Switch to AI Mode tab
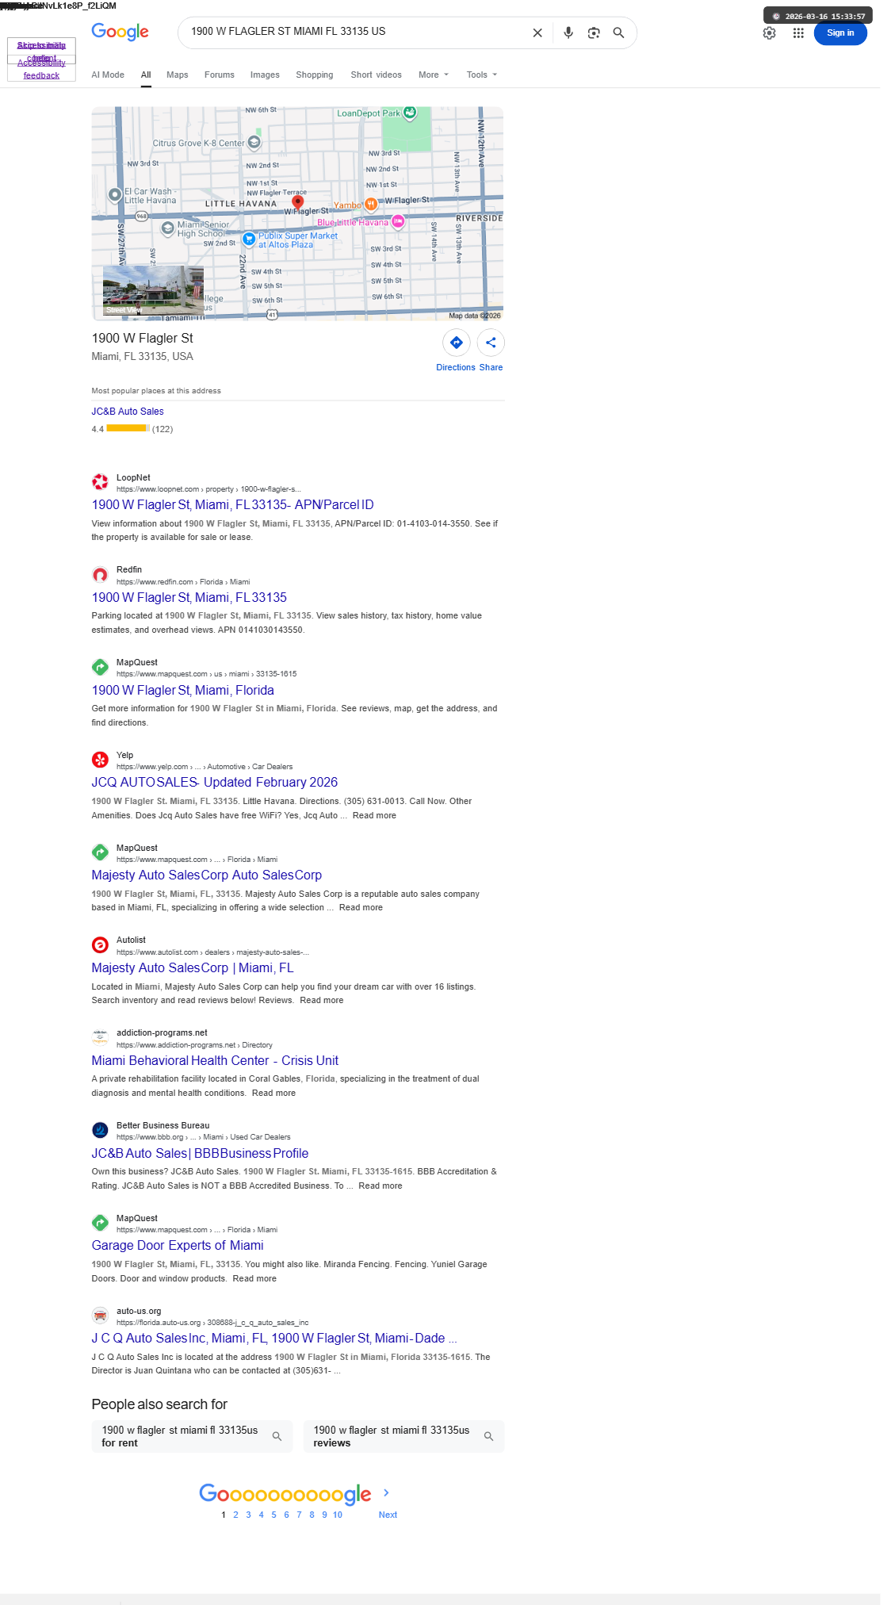Screen dimensions: 891x1605 click(108, 75)
